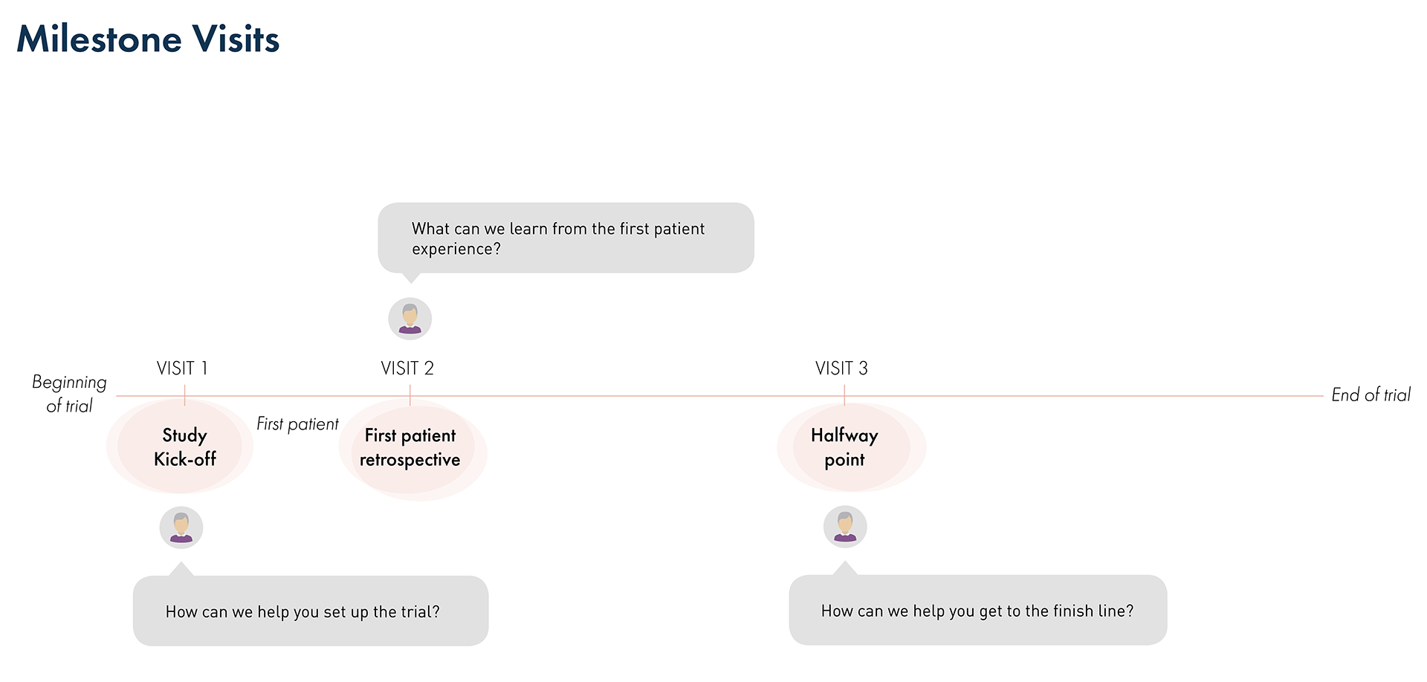1427x682 pixels.
Task: Select the Study Kick-off milestone bubble
Action: click(x=181, y=446)
